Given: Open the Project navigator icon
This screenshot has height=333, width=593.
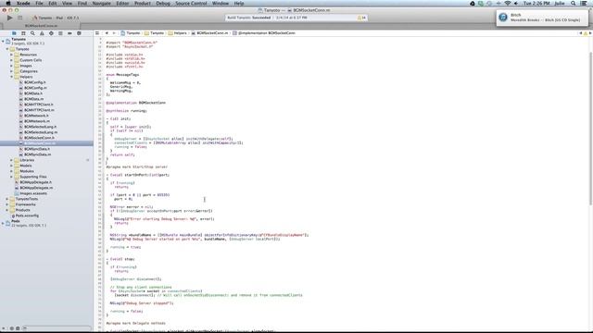Looking at the screenshot, I should coord(14,33).
